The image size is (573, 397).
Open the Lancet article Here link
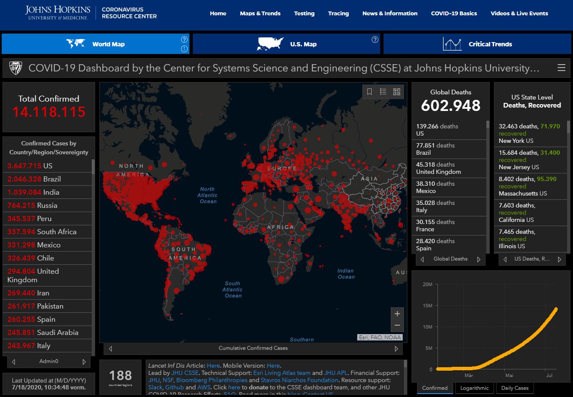pyautogui.click(x=213, y=366)
